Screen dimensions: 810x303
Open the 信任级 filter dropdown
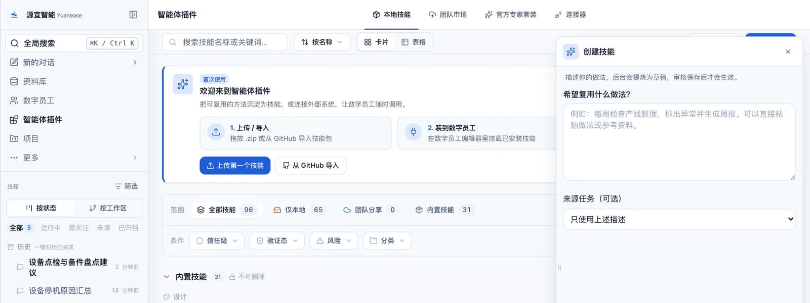point(217,241)
